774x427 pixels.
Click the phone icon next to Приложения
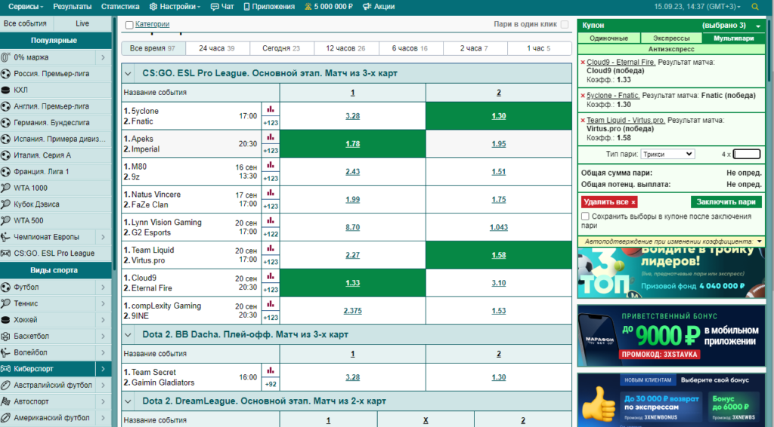[247, 7]
